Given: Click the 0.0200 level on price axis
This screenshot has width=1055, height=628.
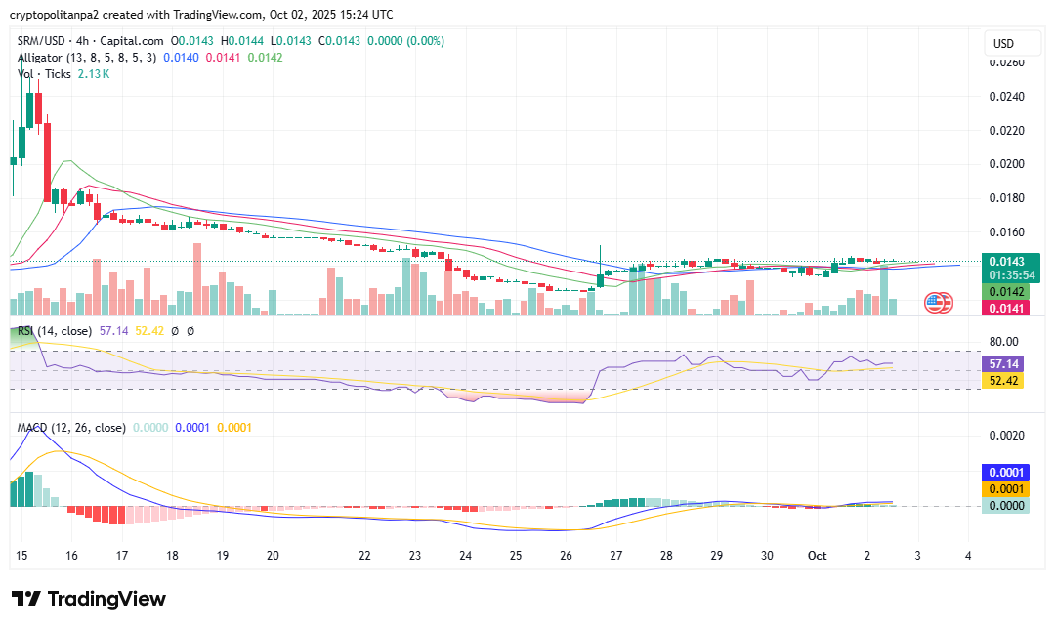Looking at the screenshot, I should [1006, 164].
